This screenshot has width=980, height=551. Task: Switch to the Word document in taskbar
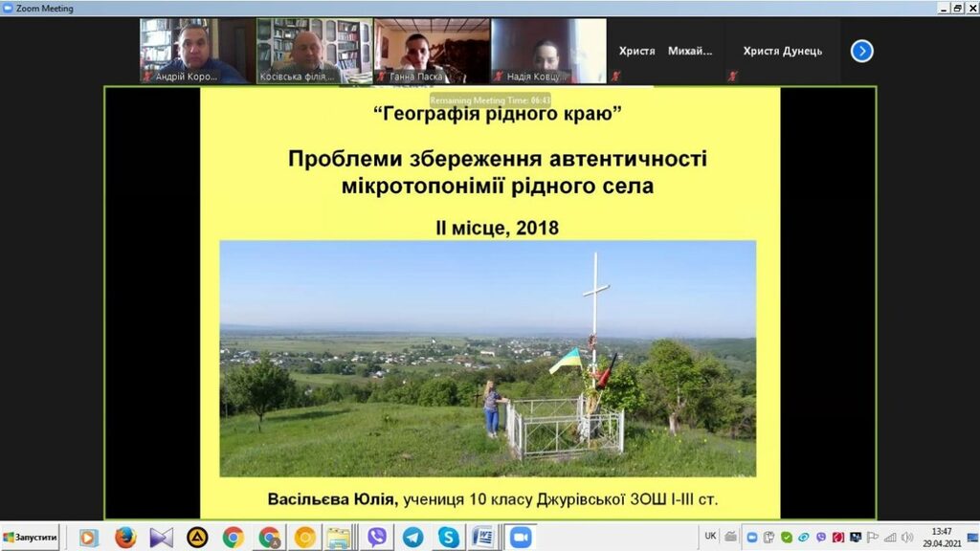point(483,537)
